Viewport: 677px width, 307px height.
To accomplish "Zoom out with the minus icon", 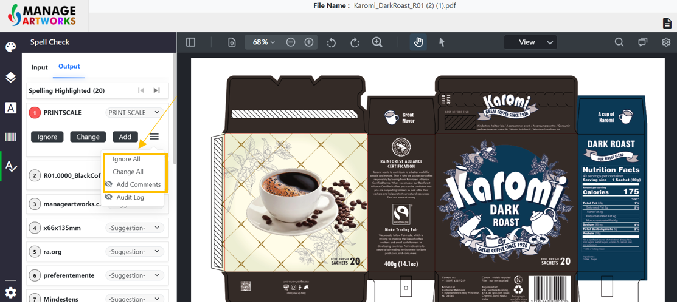I will pyautogui.click(x=291, y=42).
